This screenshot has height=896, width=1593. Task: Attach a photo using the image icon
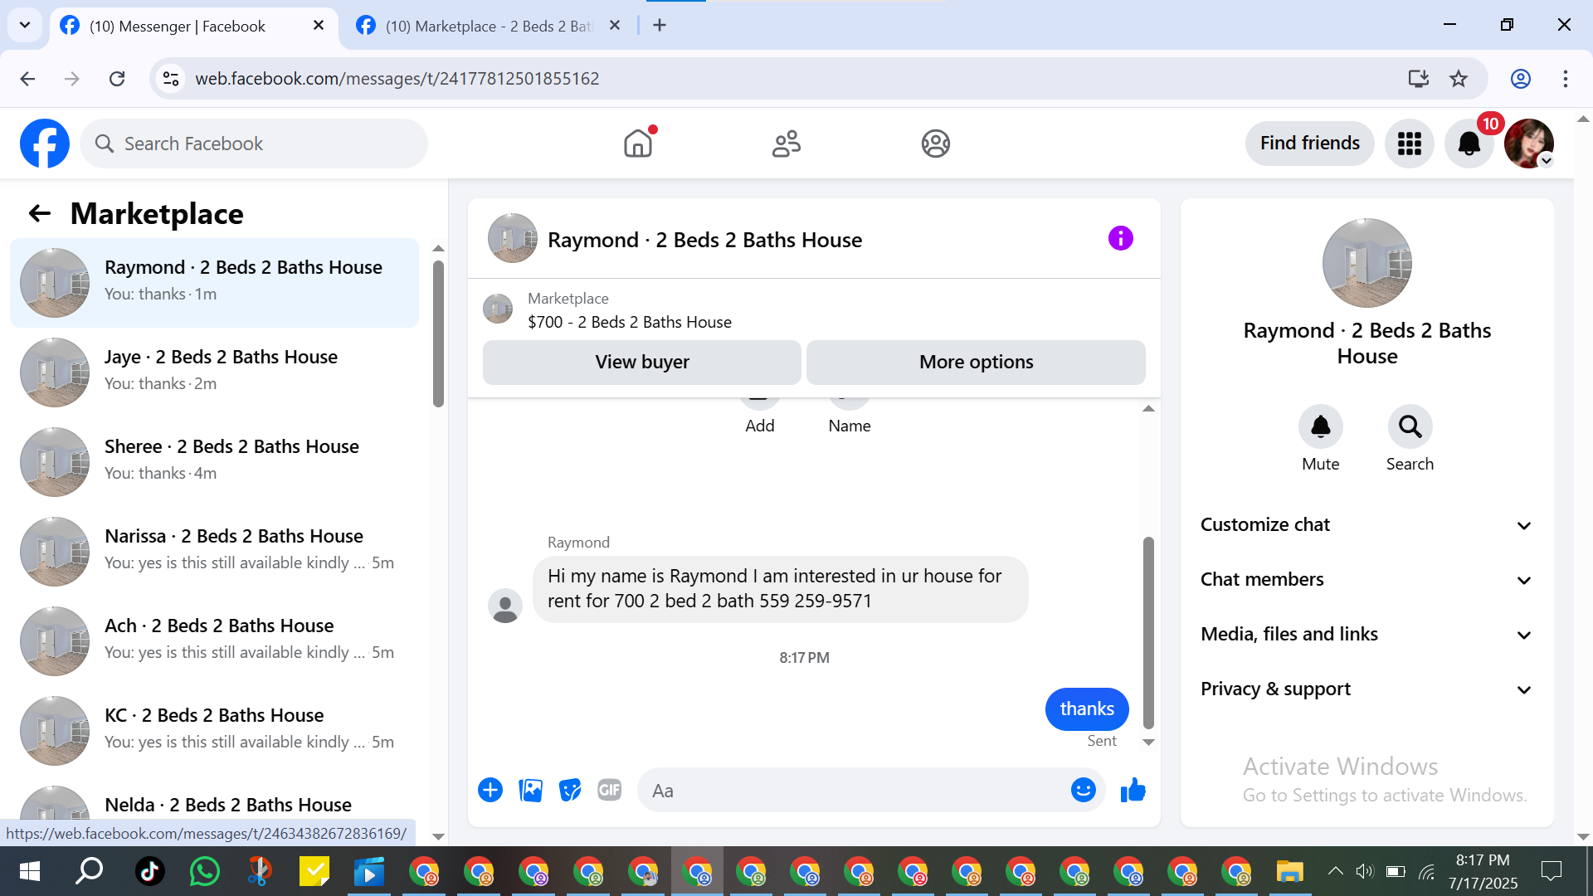click(530, 791)
